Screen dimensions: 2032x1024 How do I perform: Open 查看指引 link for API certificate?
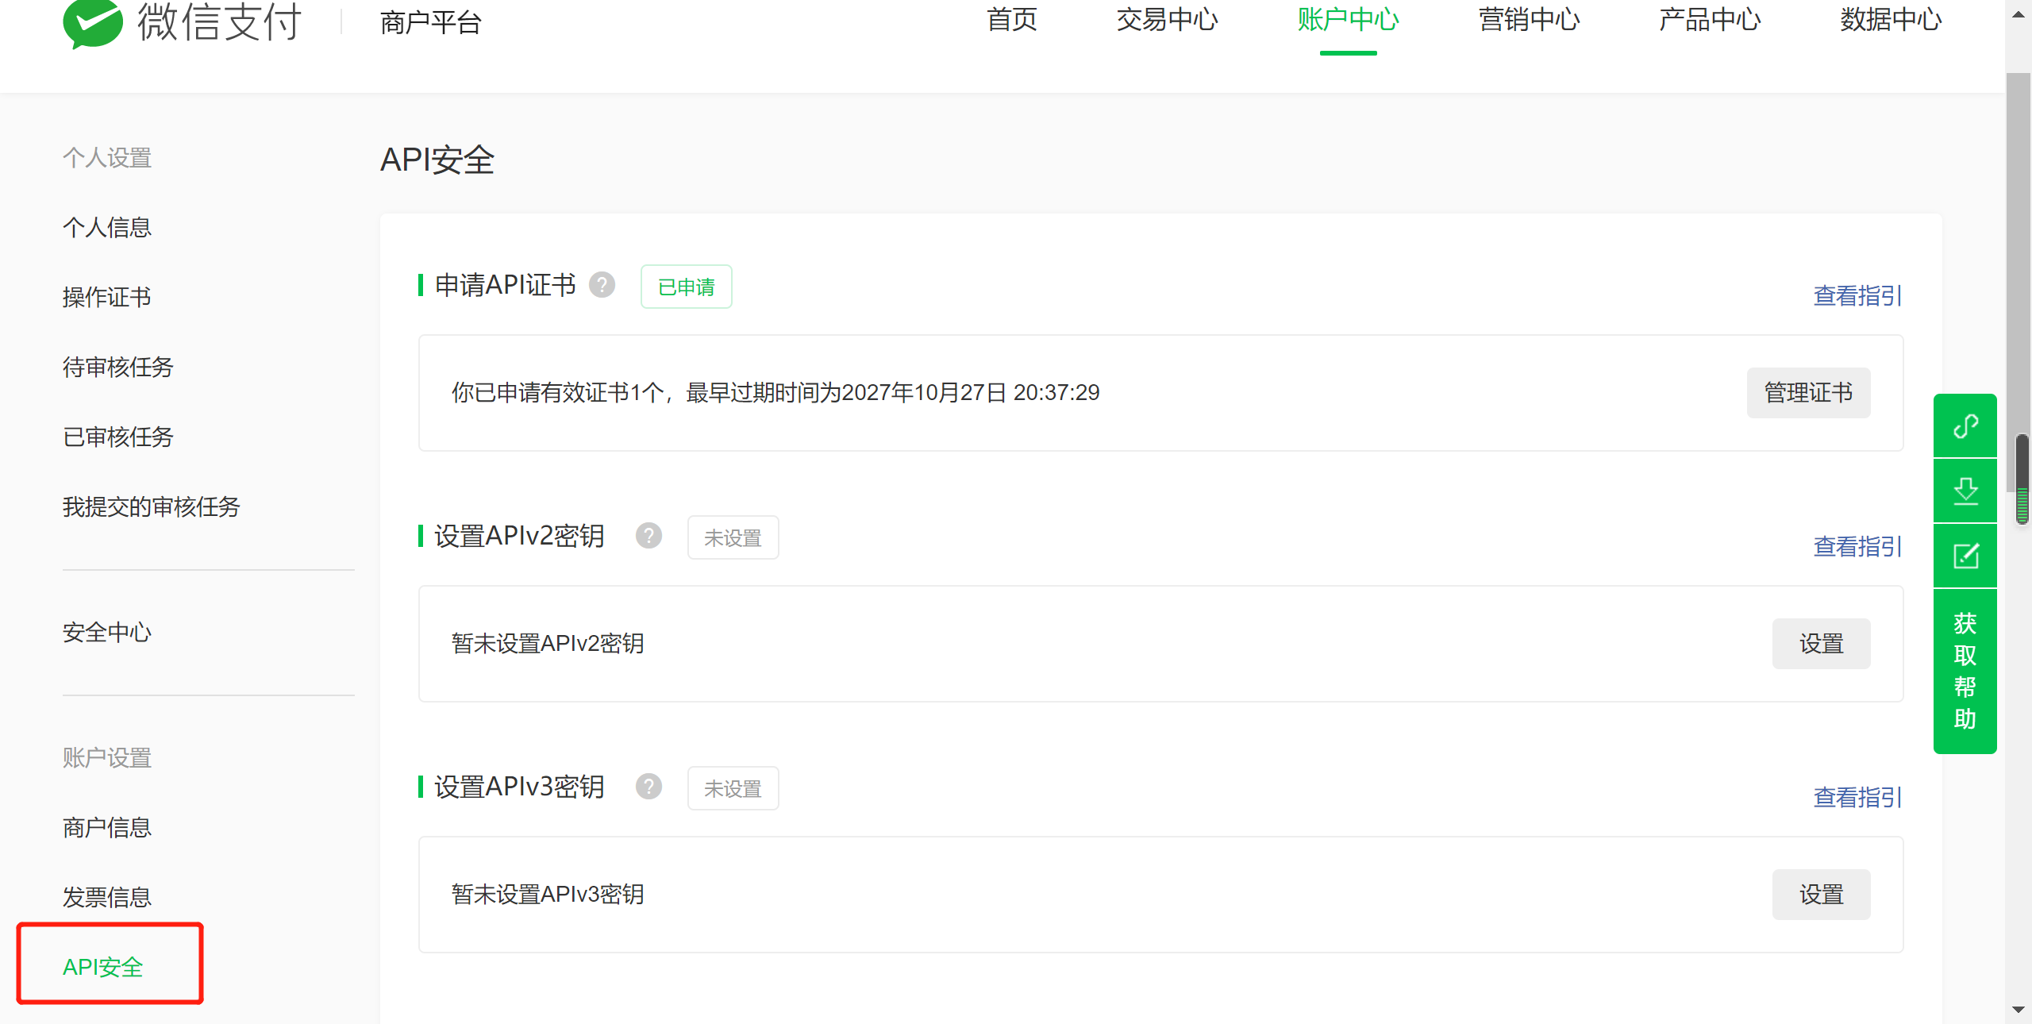1857,296
